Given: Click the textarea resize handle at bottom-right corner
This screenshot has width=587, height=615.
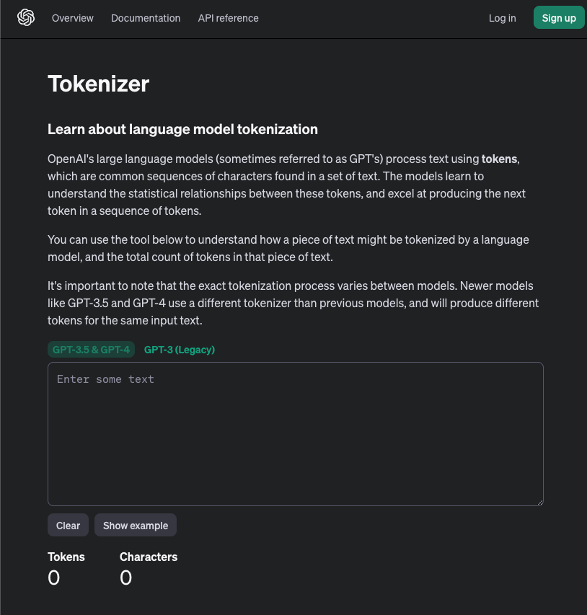Looking at the screenshot, I should pyautogui.click(x=539, y=503).
